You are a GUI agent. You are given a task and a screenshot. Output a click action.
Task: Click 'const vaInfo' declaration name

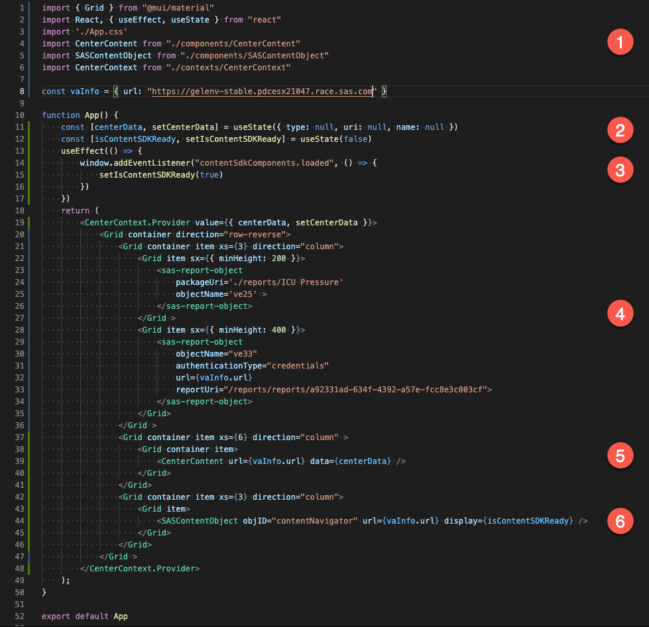(x=85, y=91)
